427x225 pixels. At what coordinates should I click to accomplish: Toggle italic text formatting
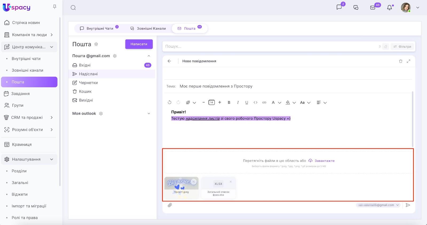coord(238,102)
